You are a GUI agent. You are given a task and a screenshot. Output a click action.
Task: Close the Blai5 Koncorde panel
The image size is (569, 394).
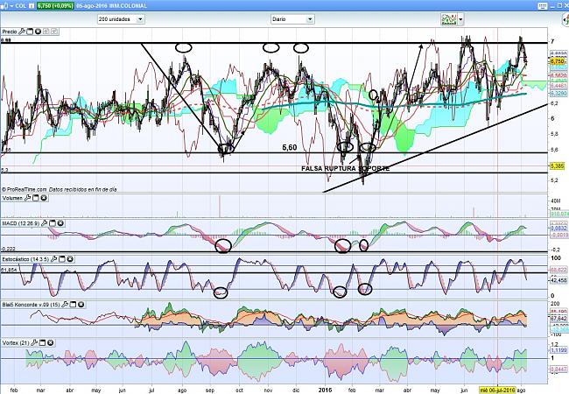point(81,305)
